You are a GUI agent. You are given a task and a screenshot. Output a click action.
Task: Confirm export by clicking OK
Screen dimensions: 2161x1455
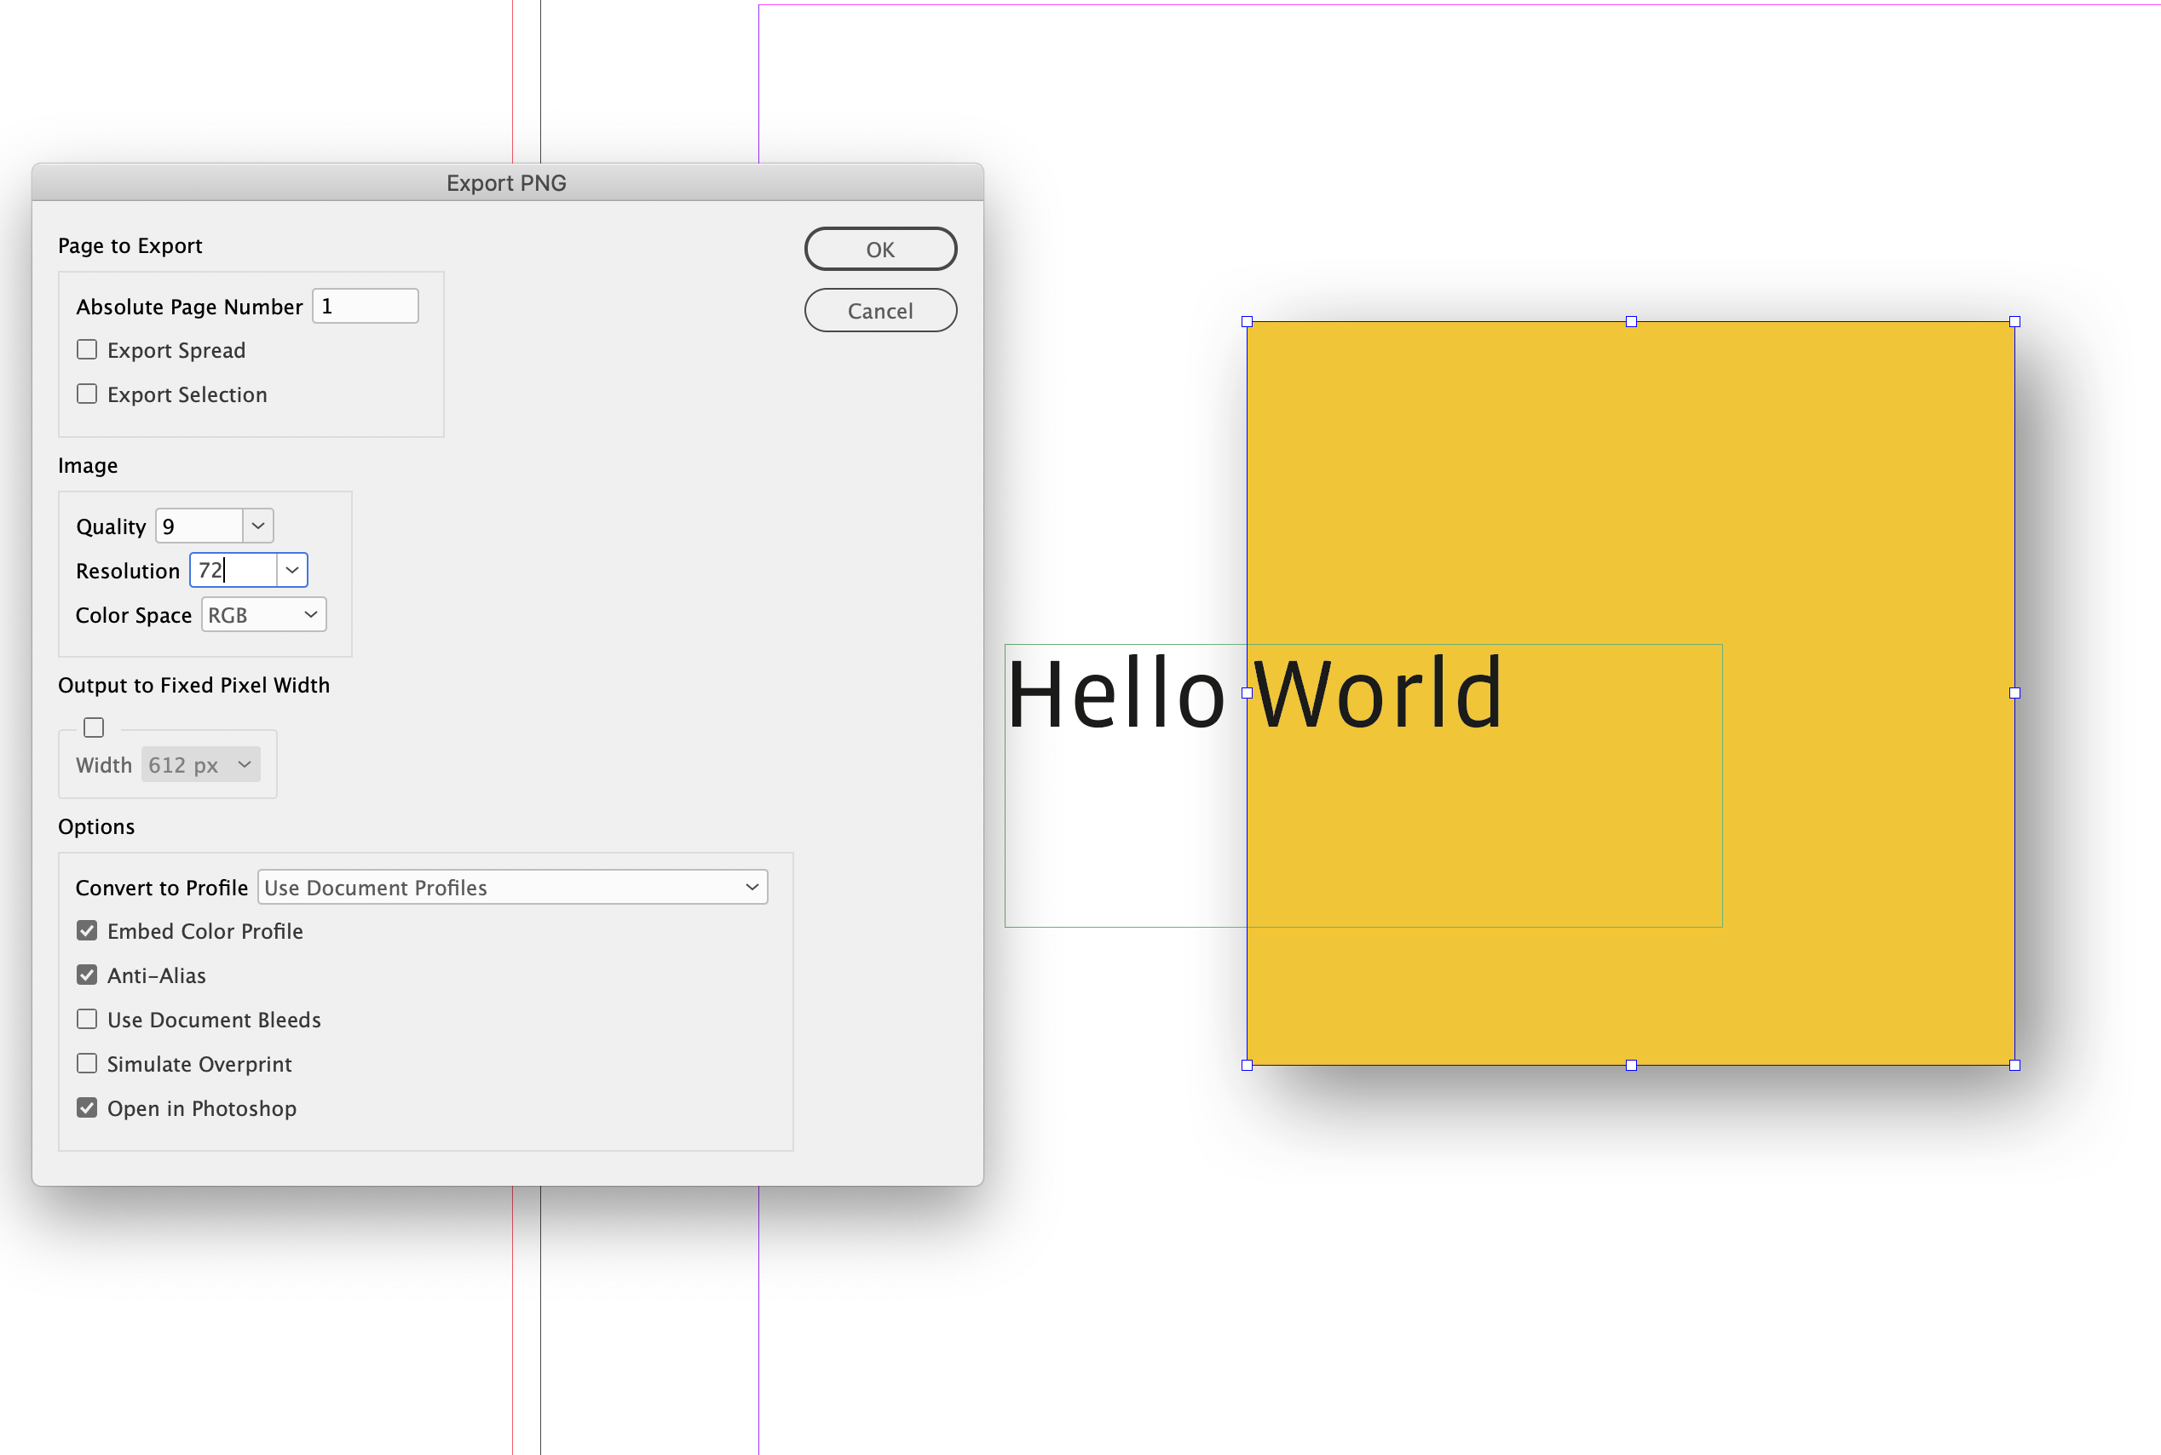[879, 249]
